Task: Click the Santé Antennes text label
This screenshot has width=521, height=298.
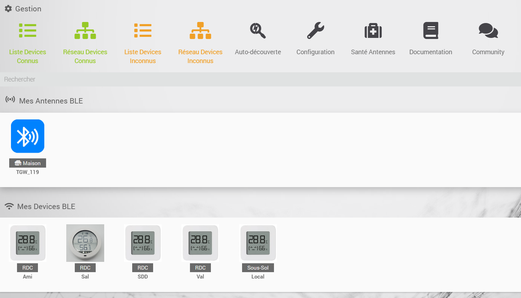Action: click(x=373, y=52)
